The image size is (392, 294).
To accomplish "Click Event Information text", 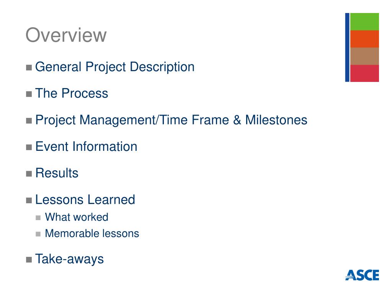I will (86, 147).
